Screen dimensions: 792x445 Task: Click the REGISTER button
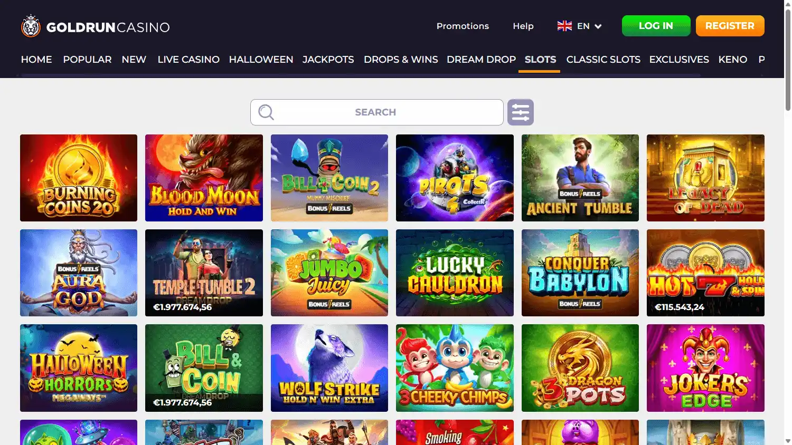[x=730, y=26]
